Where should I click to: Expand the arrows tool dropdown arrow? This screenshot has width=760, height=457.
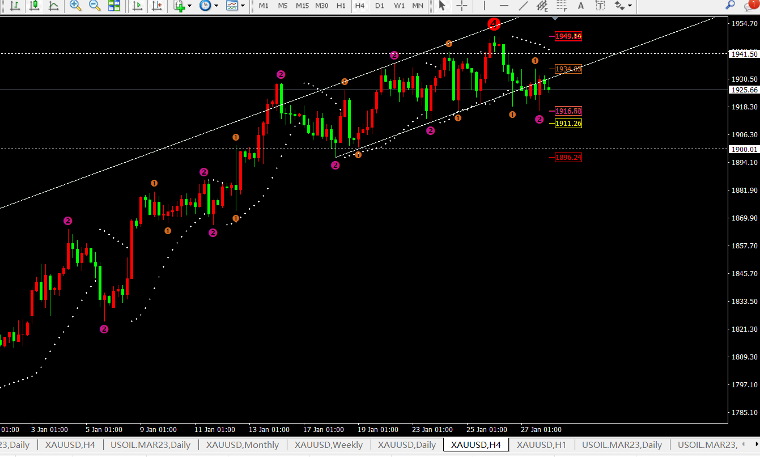(x=630, y=6)
